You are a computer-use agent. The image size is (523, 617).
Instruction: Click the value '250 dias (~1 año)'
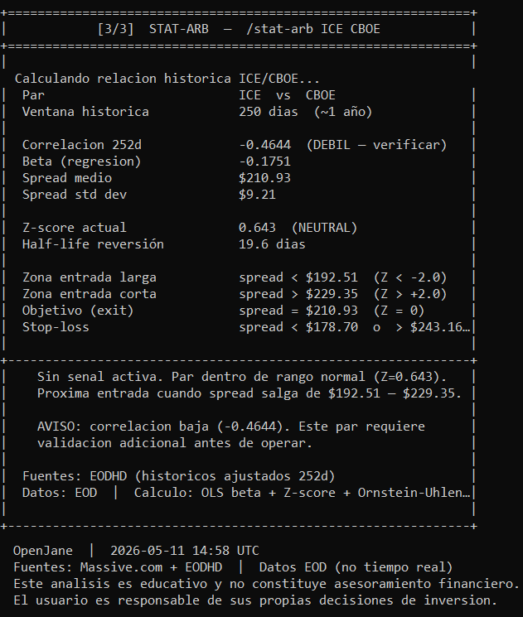[305, 112]
